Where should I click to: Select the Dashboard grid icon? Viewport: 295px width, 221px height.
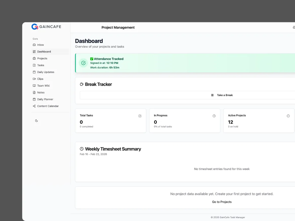[34, 51]
